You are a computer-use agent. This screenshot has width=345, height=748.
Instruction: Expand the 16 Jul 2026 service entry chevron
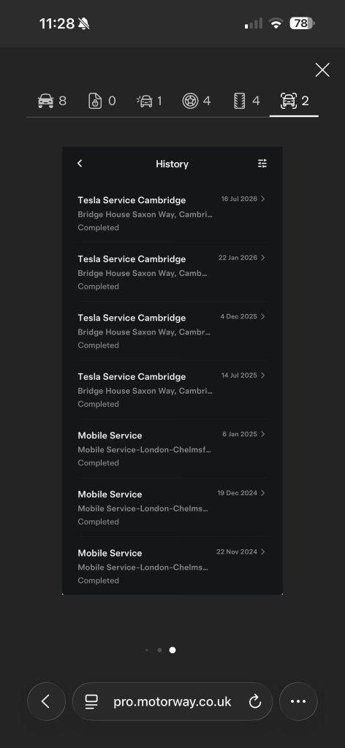[x=263, y=199]
